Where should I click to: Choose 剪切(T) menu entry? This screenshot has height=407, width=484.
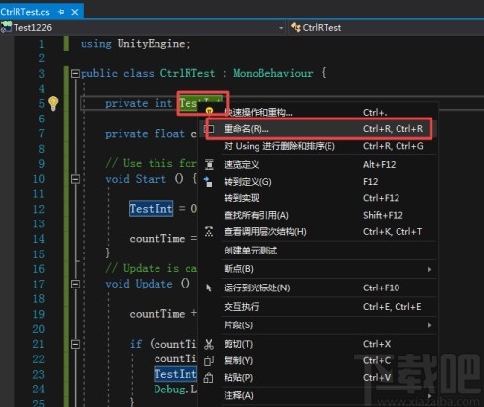pyautogui.click(x=318, y=344)
